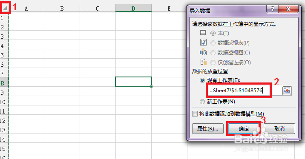Click the 取消 button
Viewport: 305px width, 159px height.
coord(279,128)
